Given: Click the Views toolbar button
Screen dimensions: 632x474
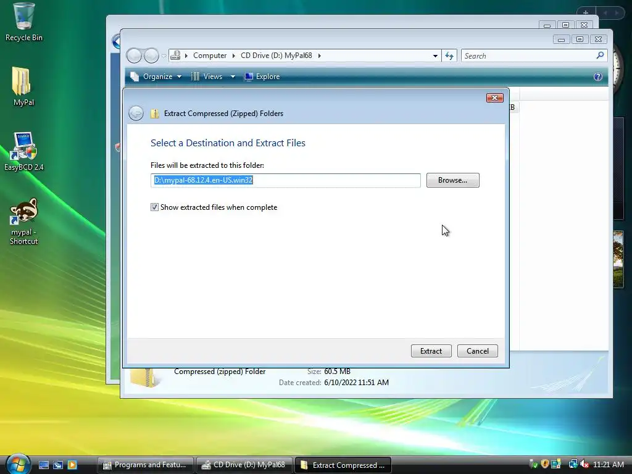Looking at the screenshot, I should [207, 77].
